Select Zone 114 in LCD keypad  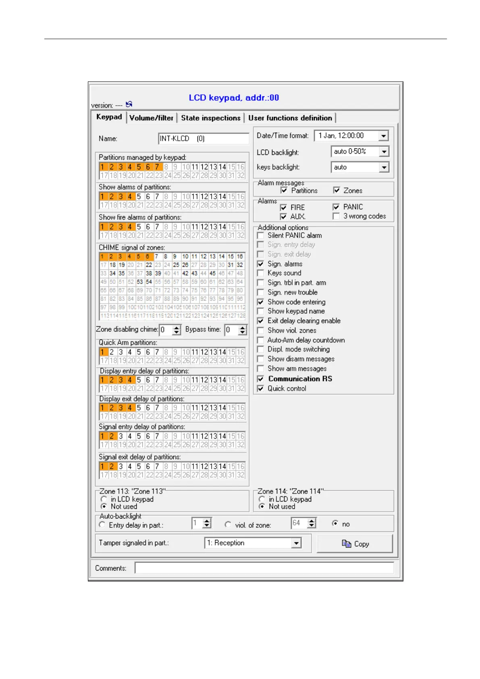point(262,499)
